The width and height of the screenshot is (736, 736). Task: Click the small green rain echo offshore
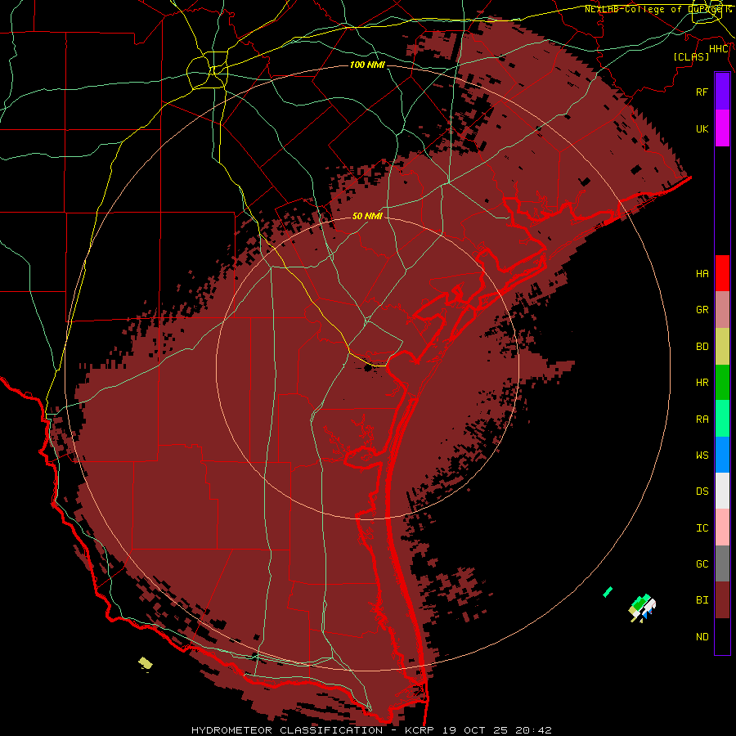(x=608, y=592)
